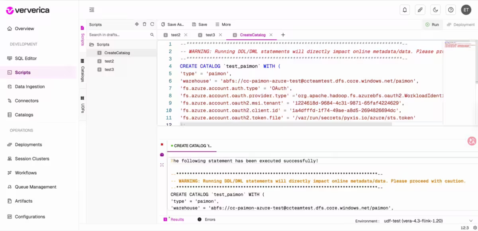Click cursor position 12:3 in status bar
The width and height of the screenshot is (478, 231).
(464, 228)
